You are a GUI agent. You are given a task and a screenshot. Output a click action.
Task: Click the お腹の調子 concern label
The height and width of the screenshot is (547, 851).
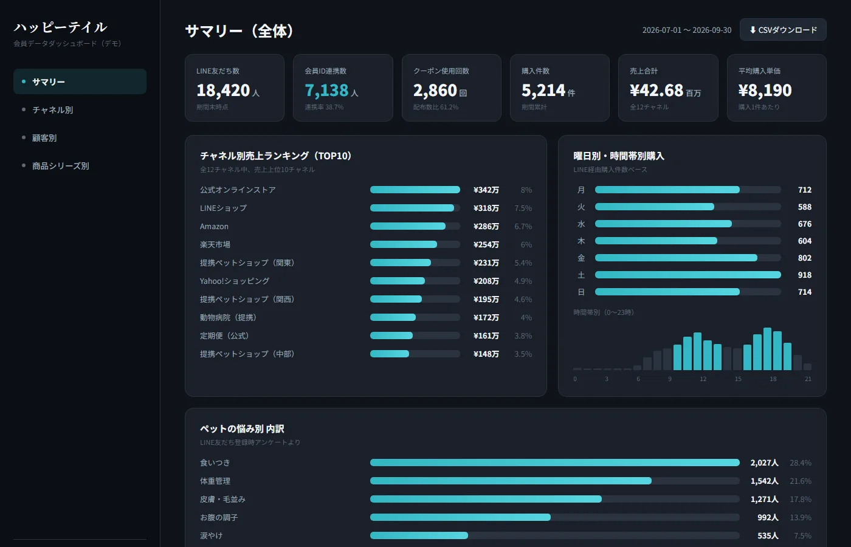click(x=219, y=517)
